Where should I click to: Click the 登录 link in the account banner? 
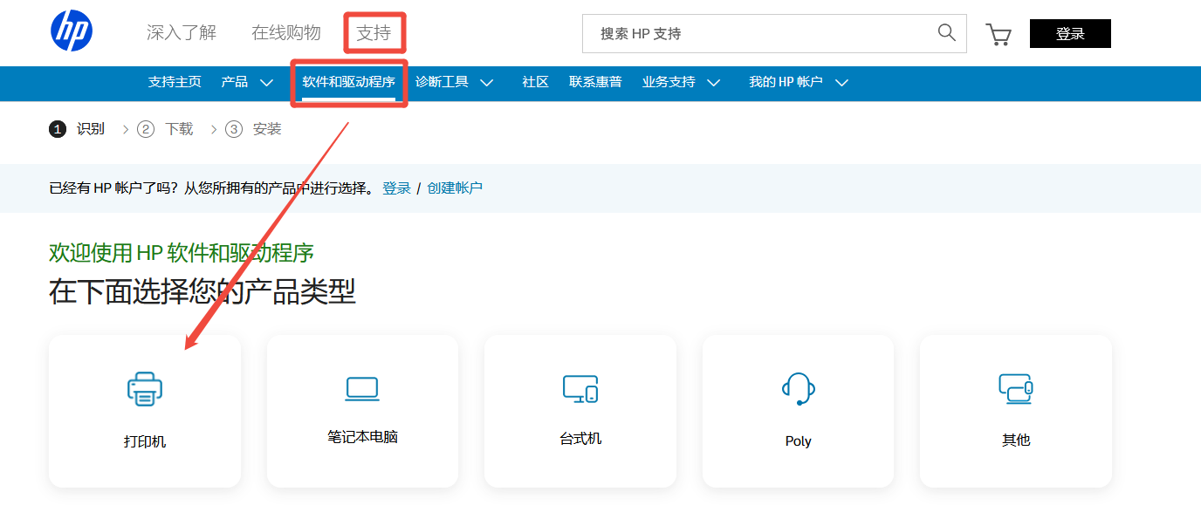click(x=396, y=188)
